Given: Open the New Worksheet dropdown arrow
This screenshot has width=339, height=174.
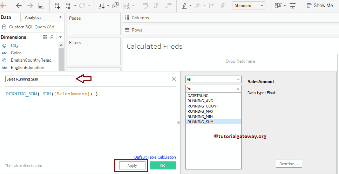Looking at the screenshot, I should [108, 6].
